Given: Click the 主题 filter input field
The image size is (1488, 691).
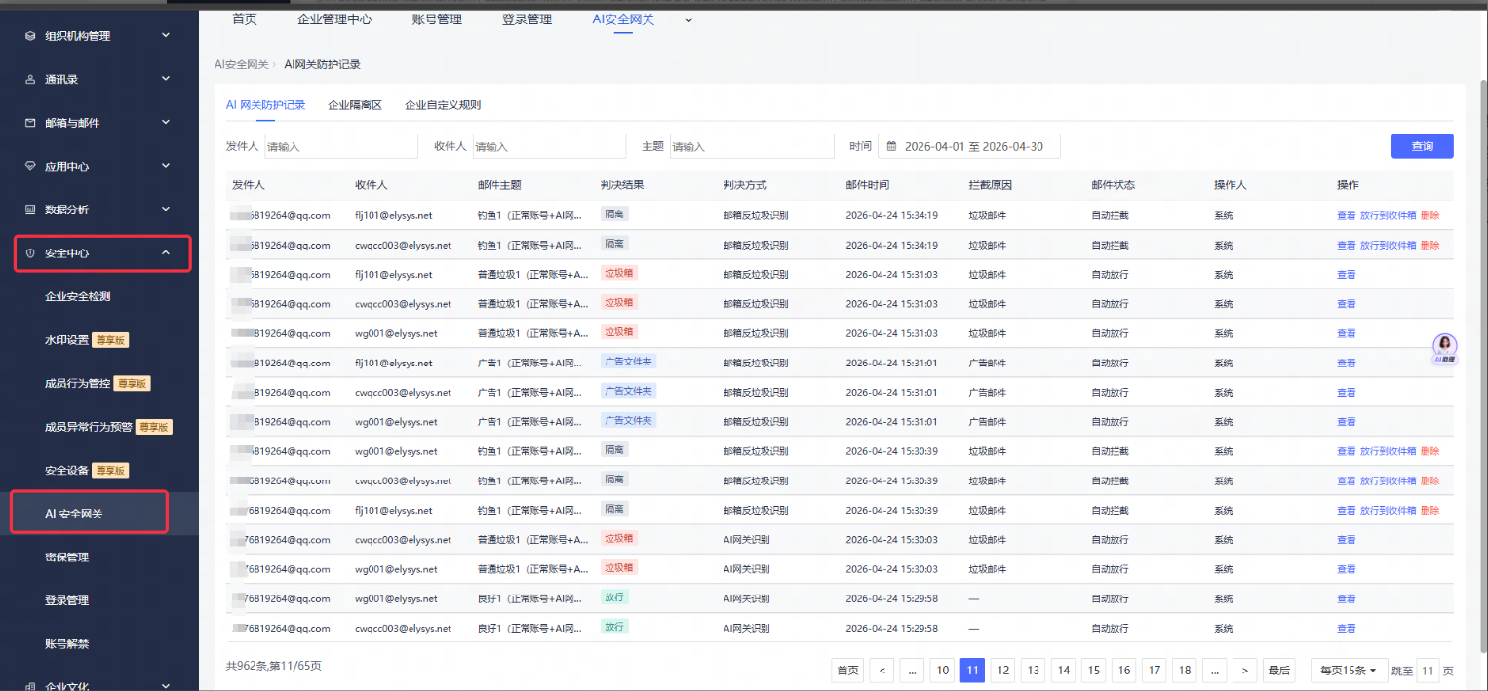Looking at the screenshot, I should coord(752,146).
